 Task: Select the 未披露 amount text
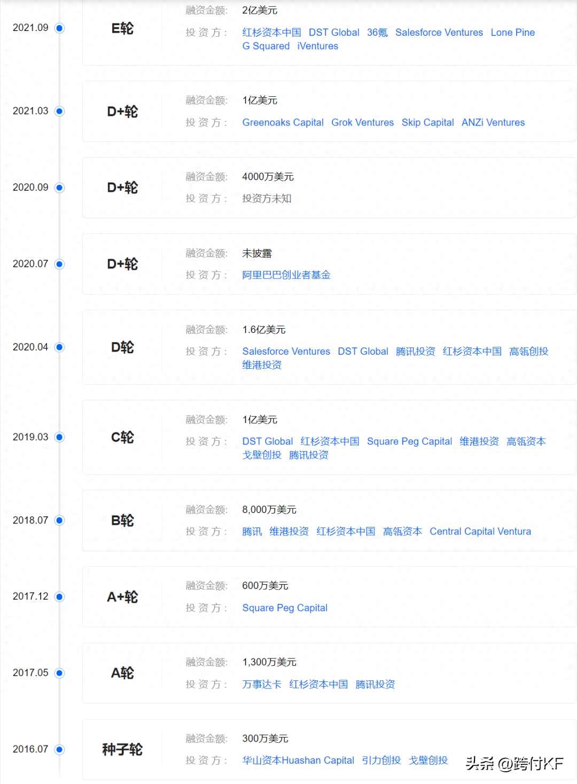(x=257, y=253)
